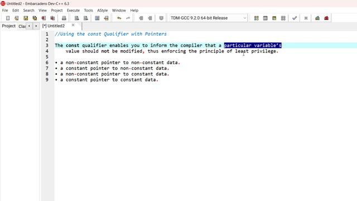Click the Close file toolbar icon

click(44, 18)
